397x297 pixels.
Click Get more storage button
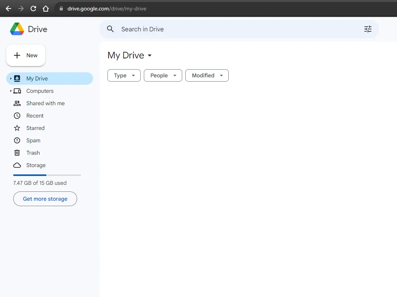(45, 199)
